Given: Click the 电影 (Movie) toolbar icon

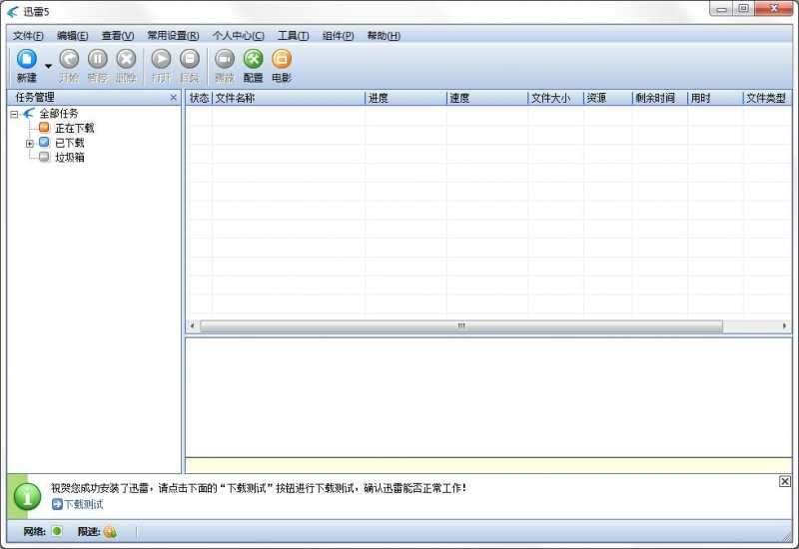Looking at the screenshot, I should 282,60.
